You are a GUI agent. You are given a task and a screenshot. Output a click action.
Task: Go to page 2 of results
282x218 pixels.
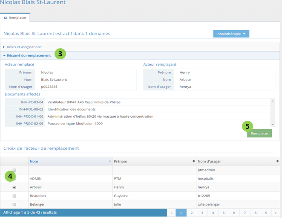[x=192, y=212]
